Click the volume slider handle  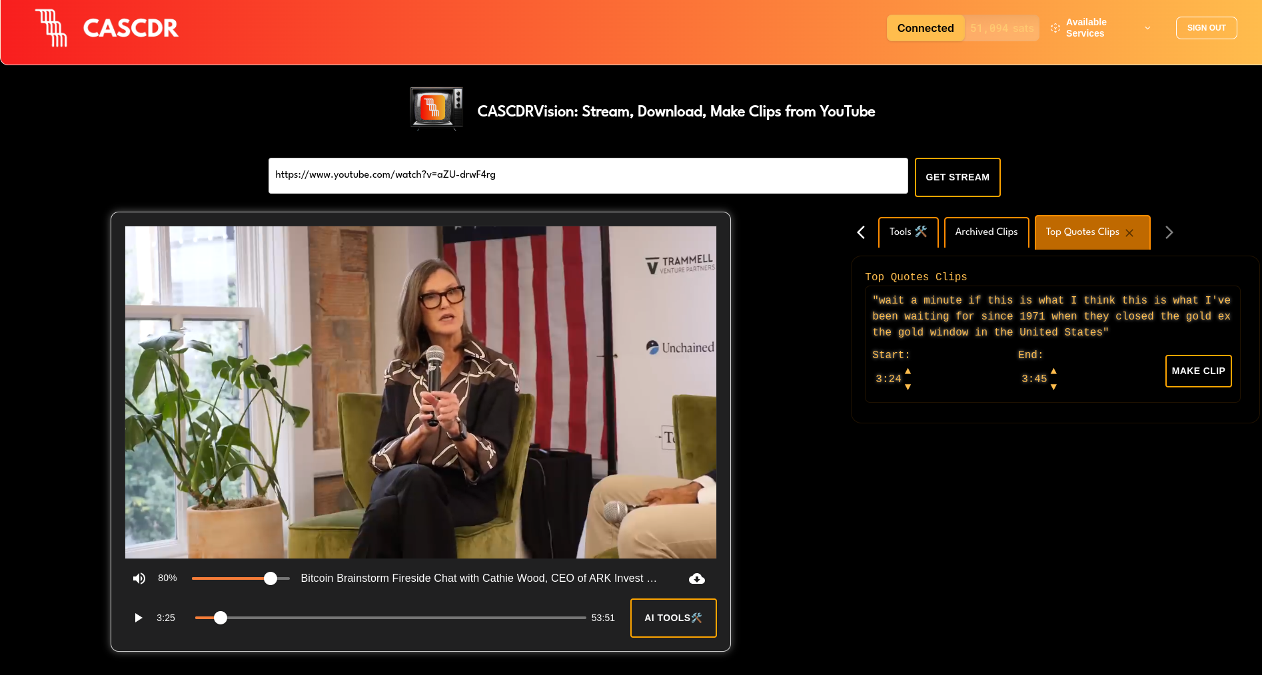tap(271, 578)
